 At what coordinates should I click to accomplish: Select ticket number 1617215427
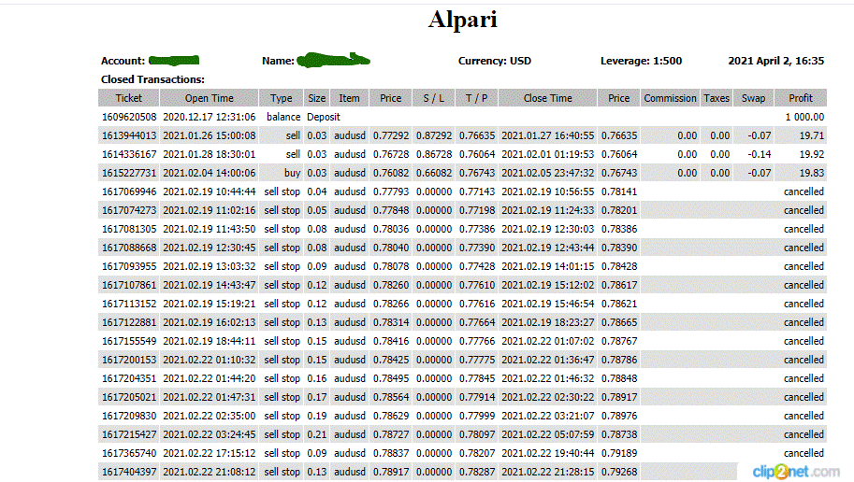click(x=129, y=434)
